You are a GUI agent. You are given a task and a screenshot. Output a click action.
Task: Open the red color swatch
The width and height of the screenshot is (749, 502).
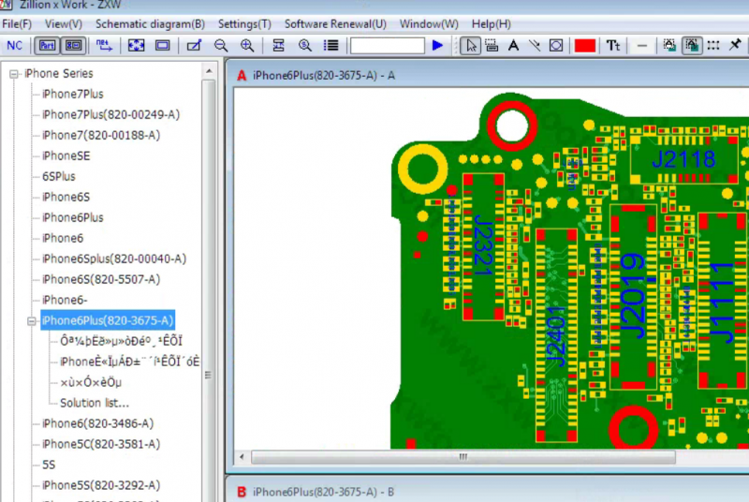[x=585, y=46]
